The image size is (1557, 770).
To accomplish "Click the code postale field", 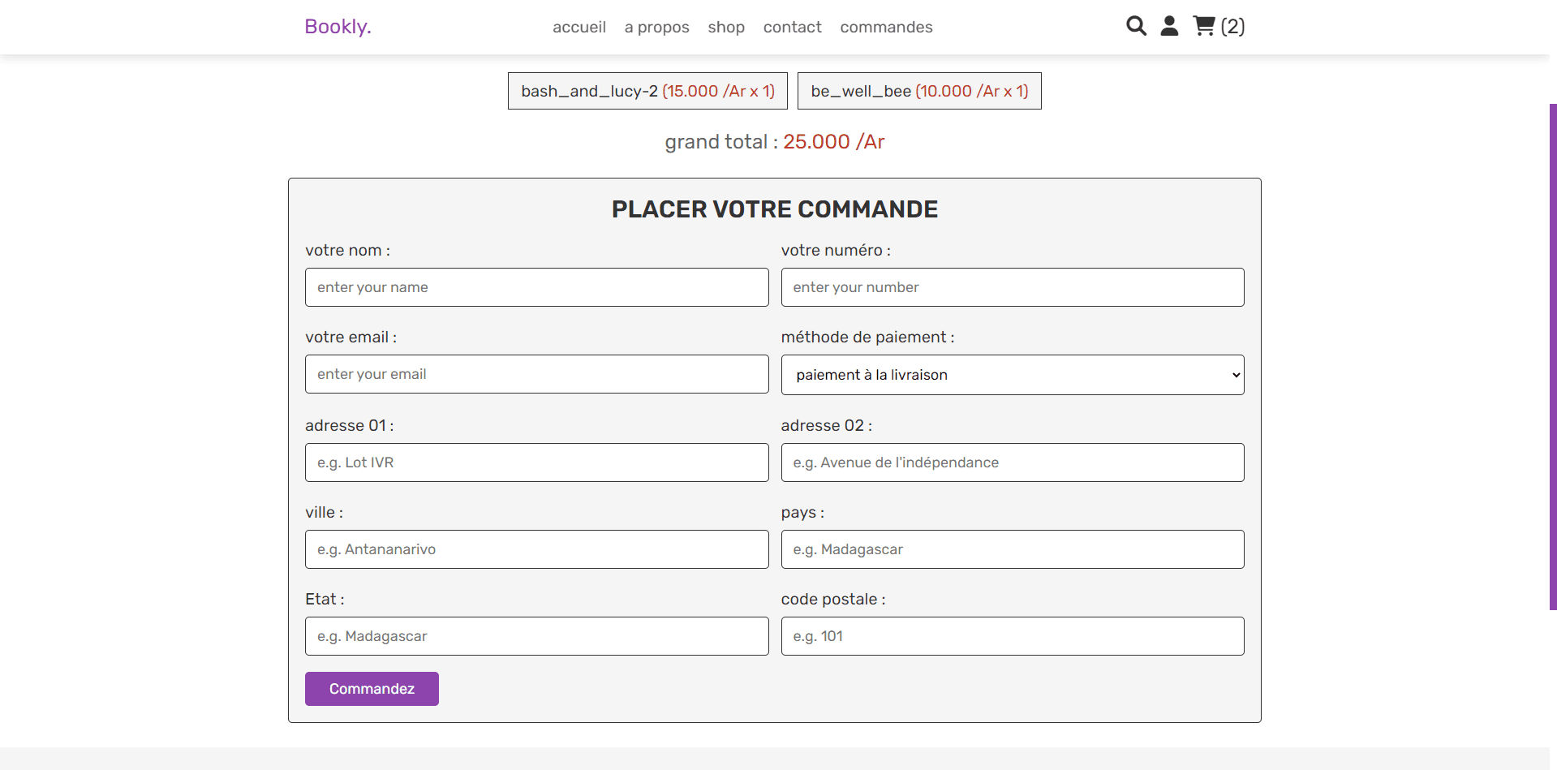I will click(1012, 636).
